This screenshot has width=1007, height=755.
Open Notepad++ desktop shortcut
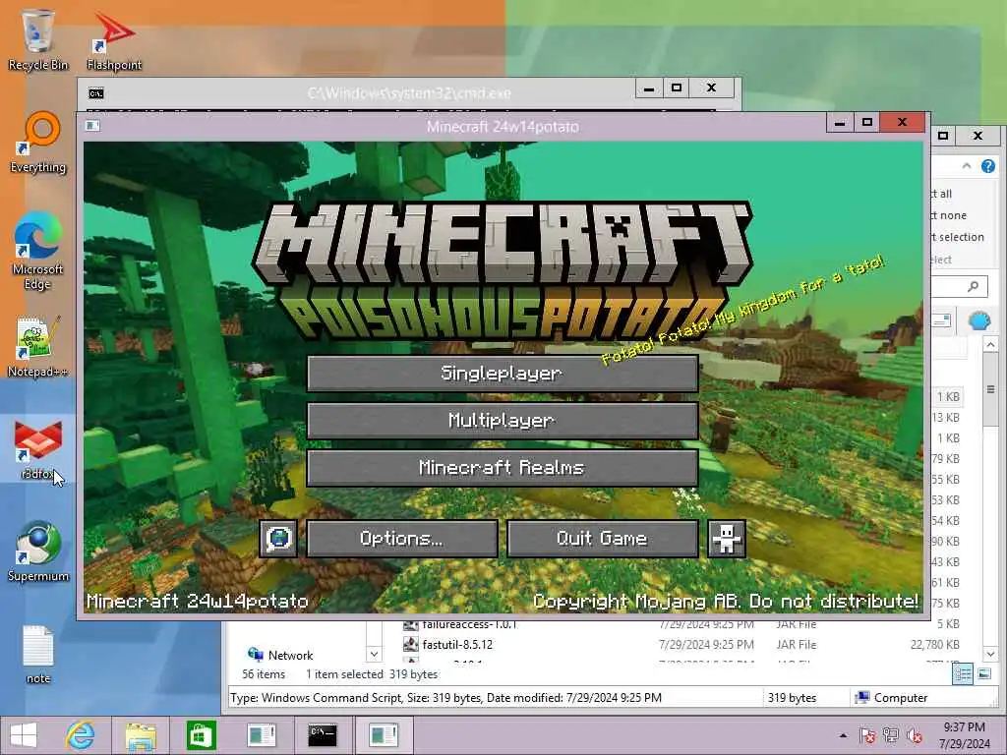click(38, 347)
